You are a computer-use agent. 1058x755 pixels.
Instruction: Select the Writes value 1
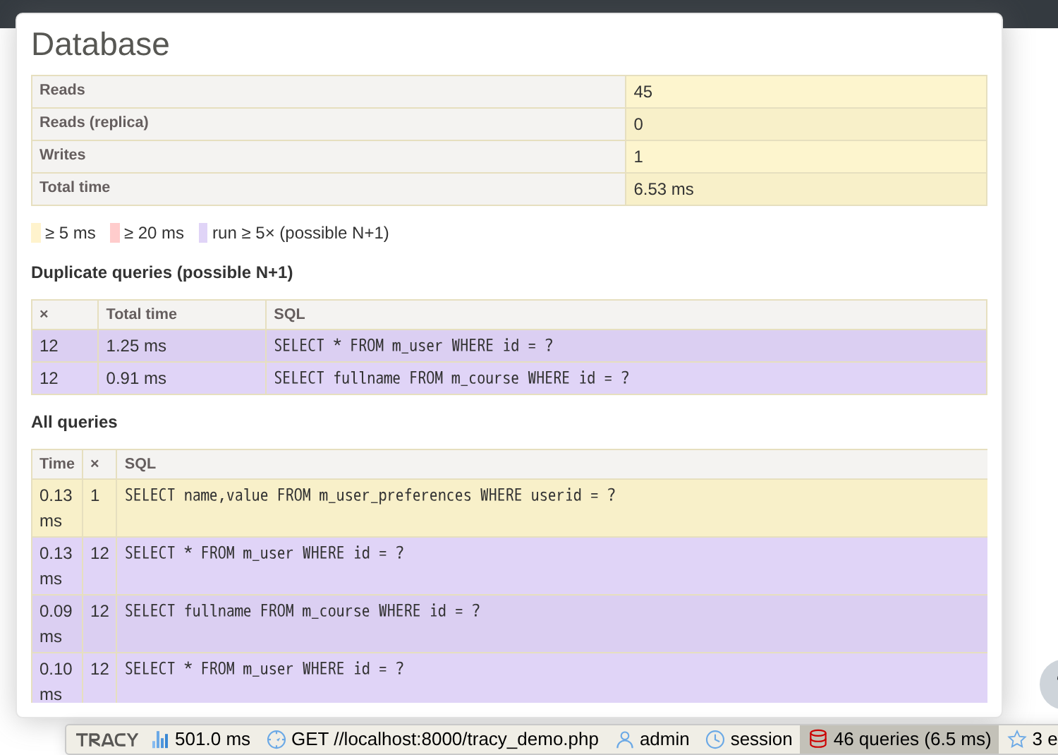coord(638,157)
